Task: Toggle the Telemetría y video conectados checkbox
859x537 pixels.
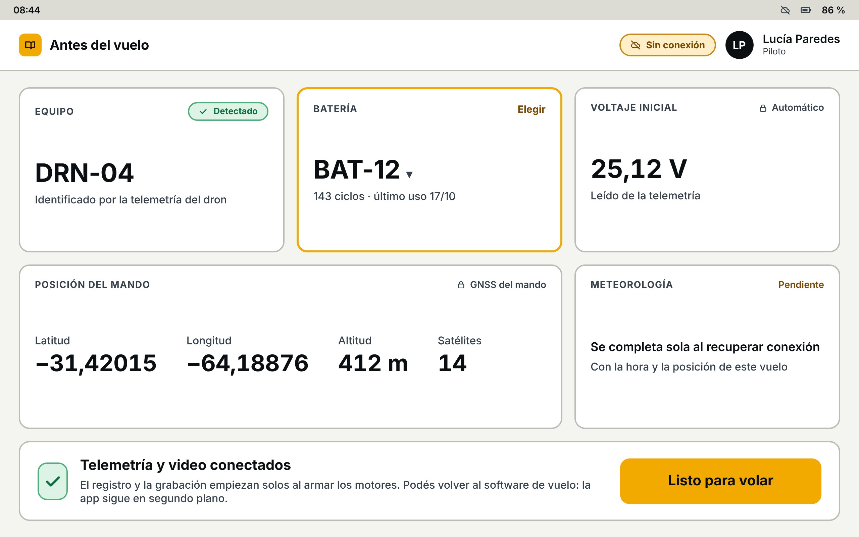Action: tap(53, 481)
